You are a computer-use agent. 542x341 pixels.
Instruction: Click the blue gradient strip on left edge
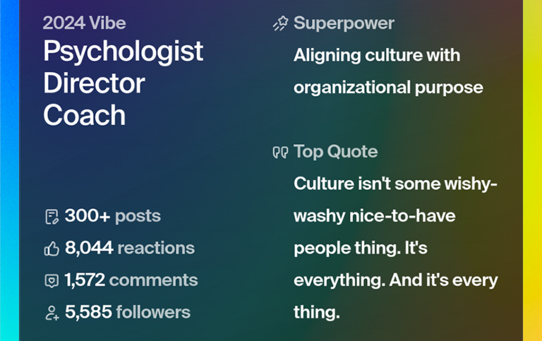pyautogui.click(x=9, y=169)
